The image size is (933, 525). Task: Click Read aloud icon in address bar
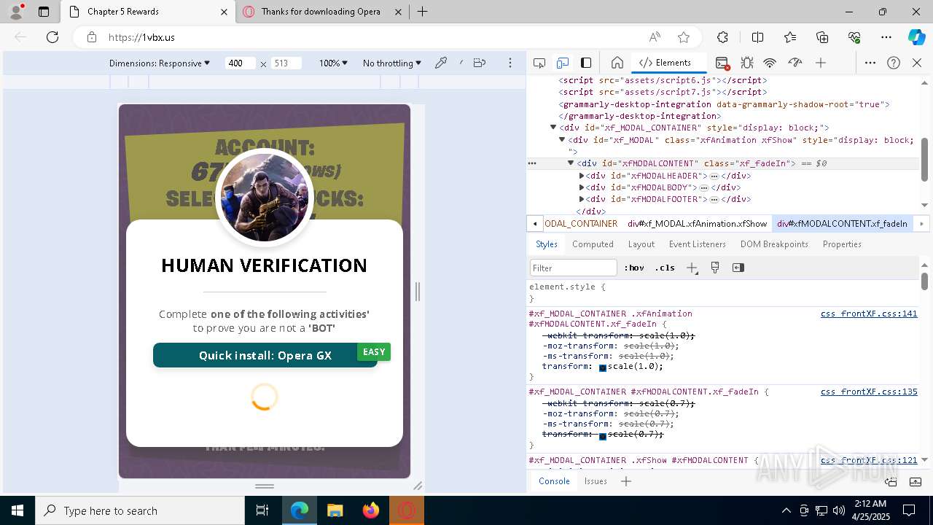click(655, 37)
